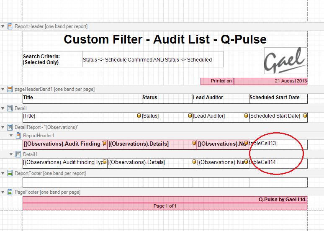The height and width of the screenshot is (231, 324).
Task: Click the pageHeaderBand1 band icon
Action: click(x=10, y=89)
